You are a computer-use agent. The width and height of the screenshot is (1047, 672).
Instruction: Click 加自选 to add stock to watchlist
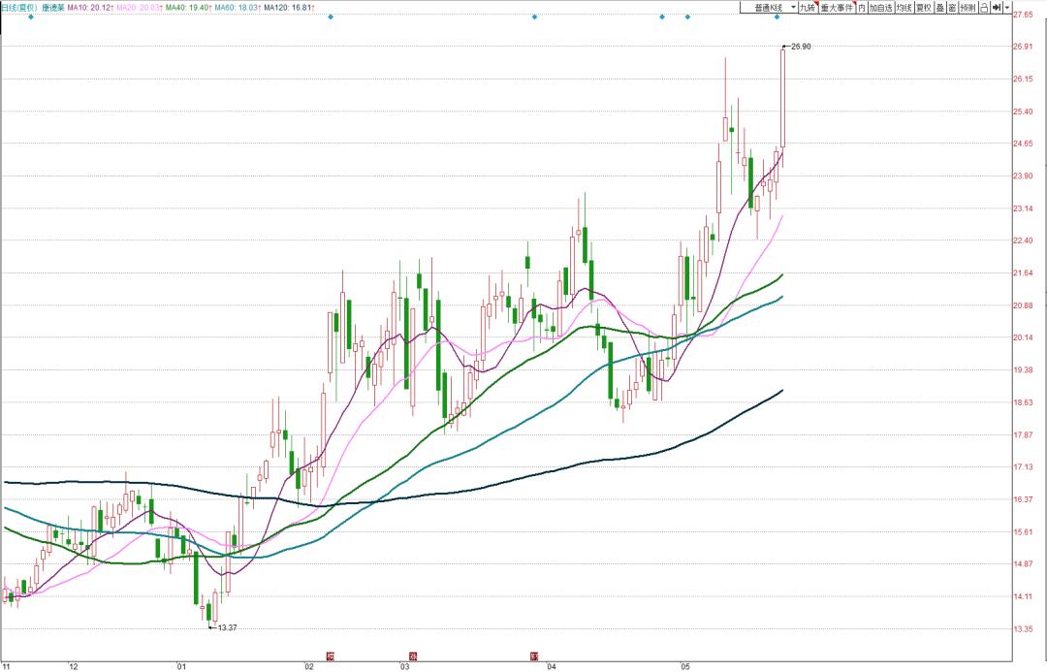pos(880,5)
